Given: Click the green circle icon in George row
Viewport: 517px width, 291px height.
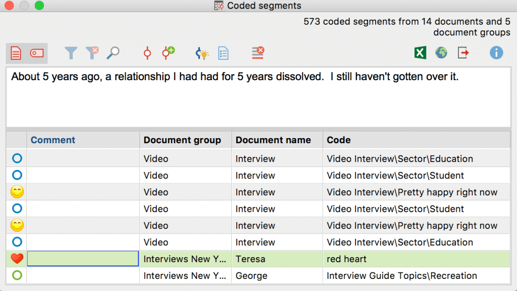Looking at the screenshot, I should (17, 275).
